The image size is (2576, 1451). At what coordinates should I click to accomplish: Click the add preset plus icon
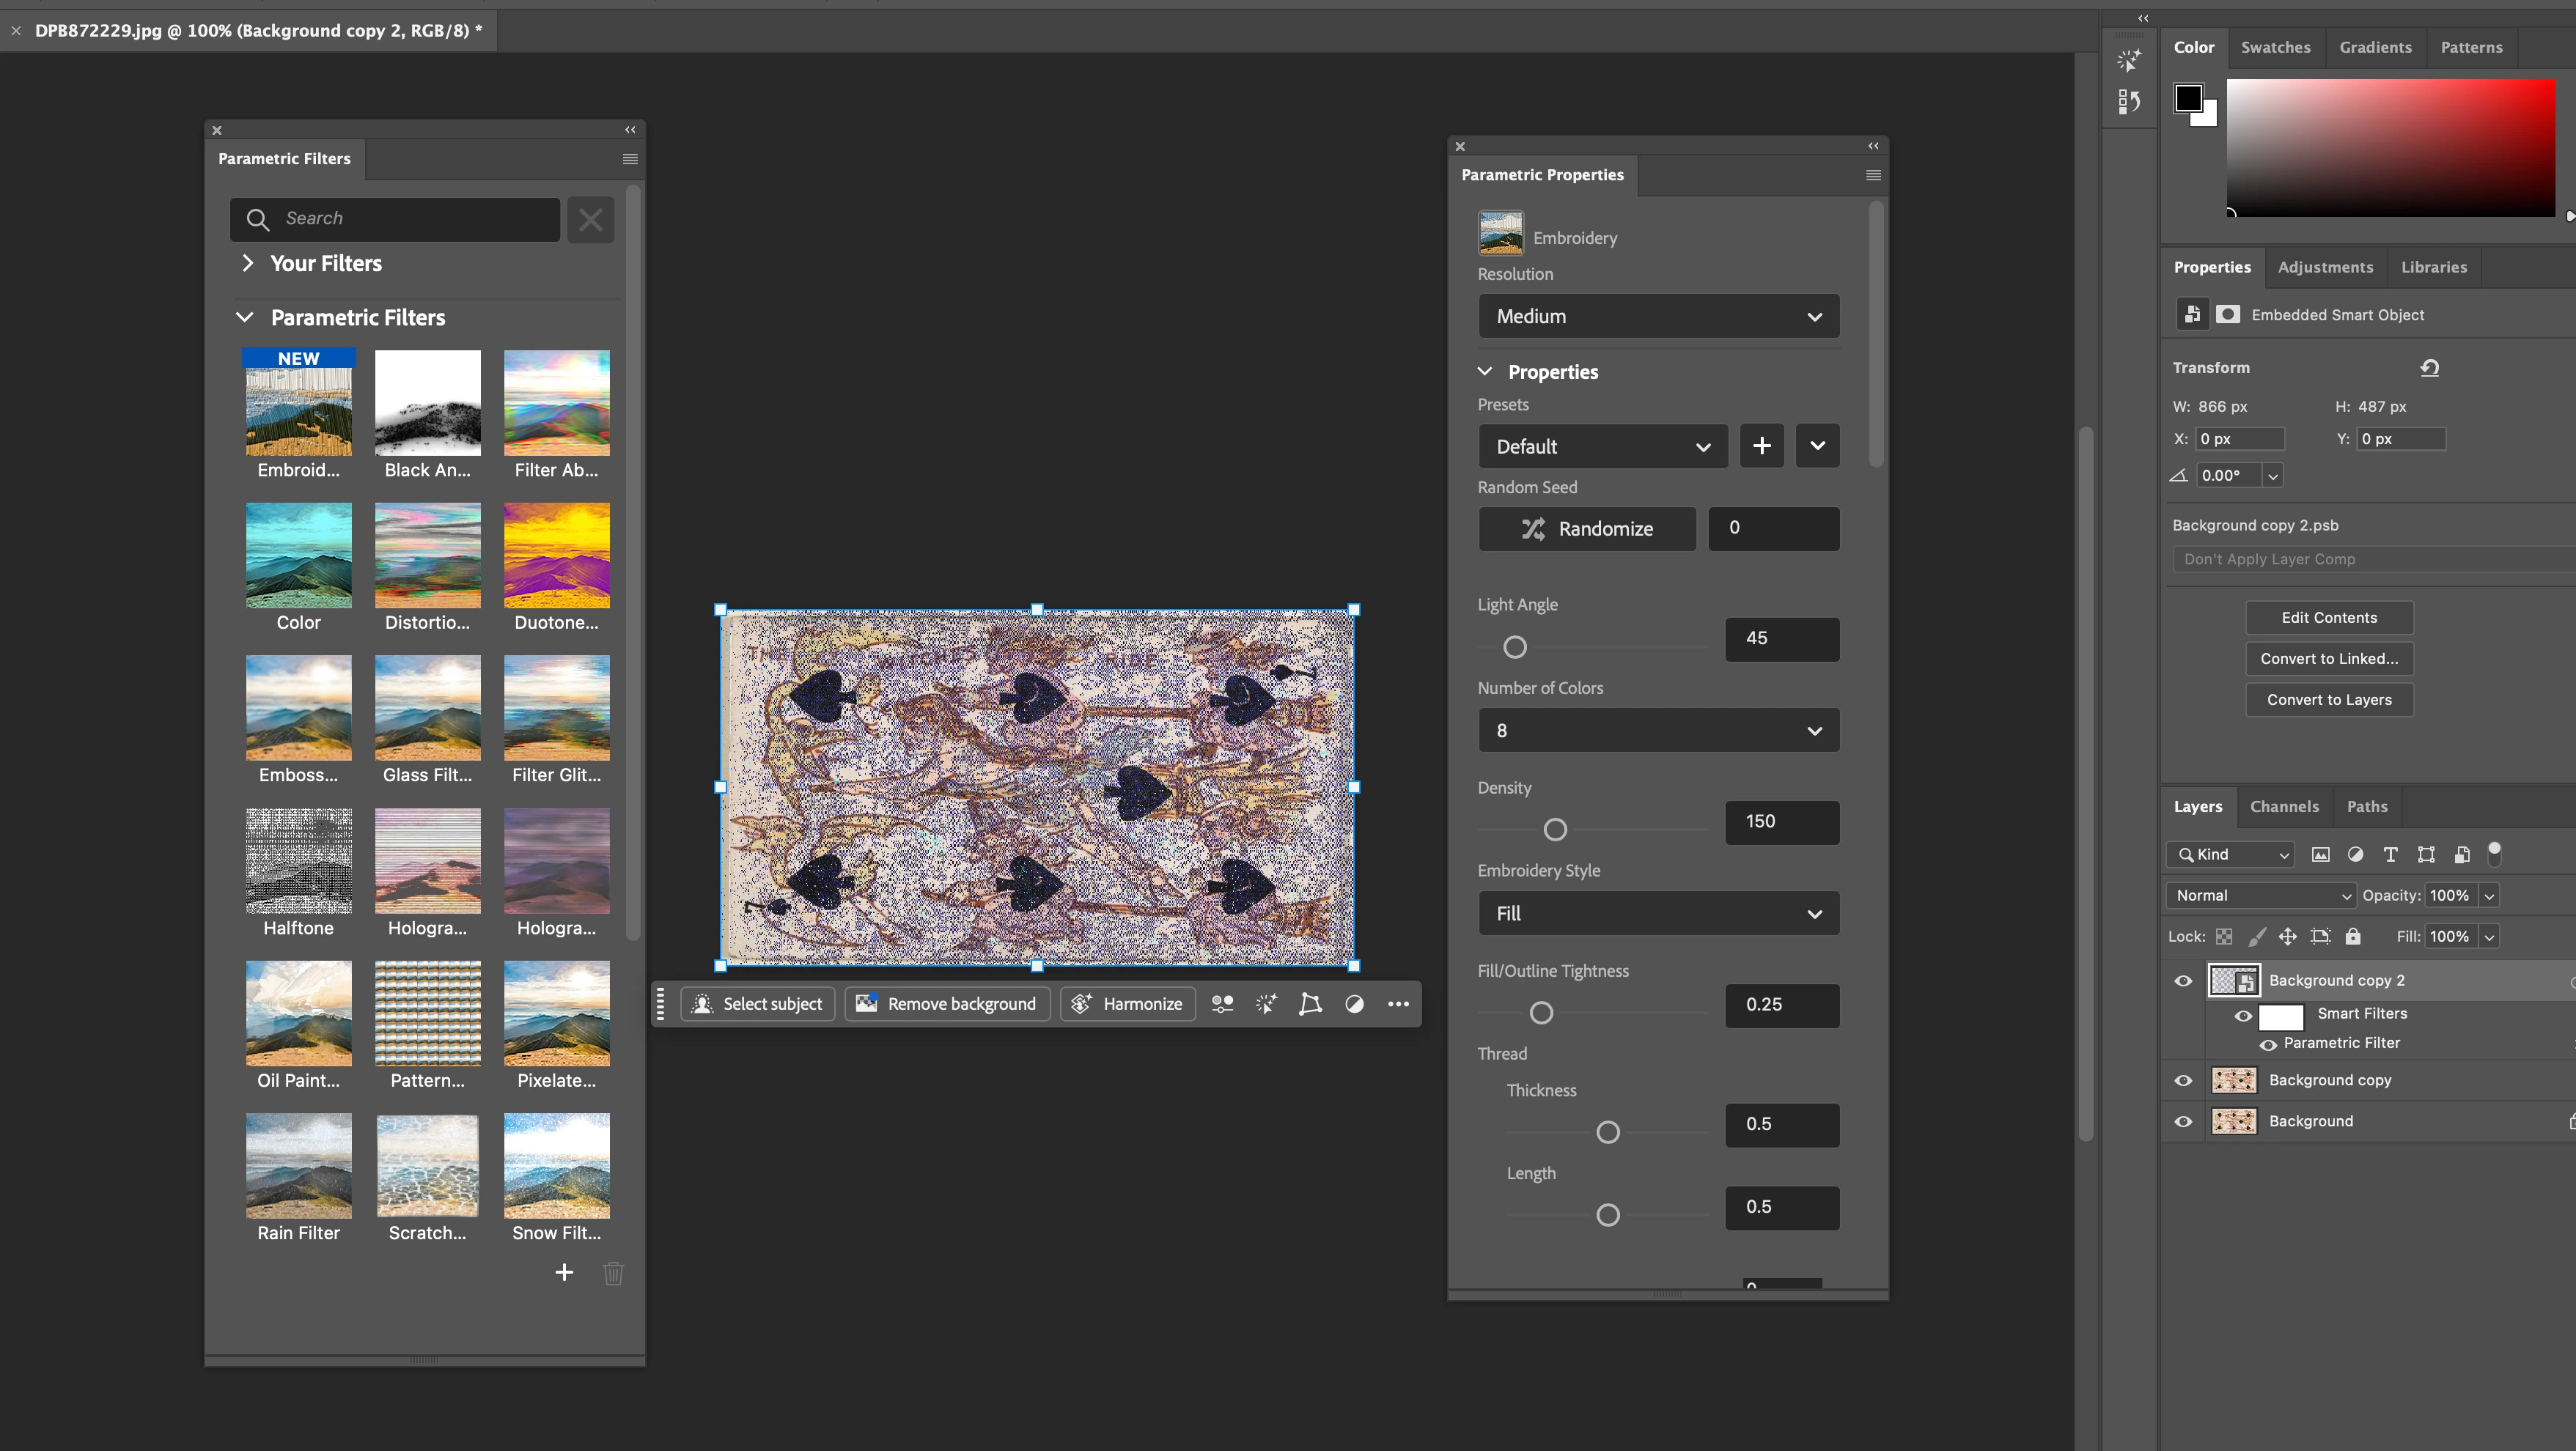tap(1761, 446)
